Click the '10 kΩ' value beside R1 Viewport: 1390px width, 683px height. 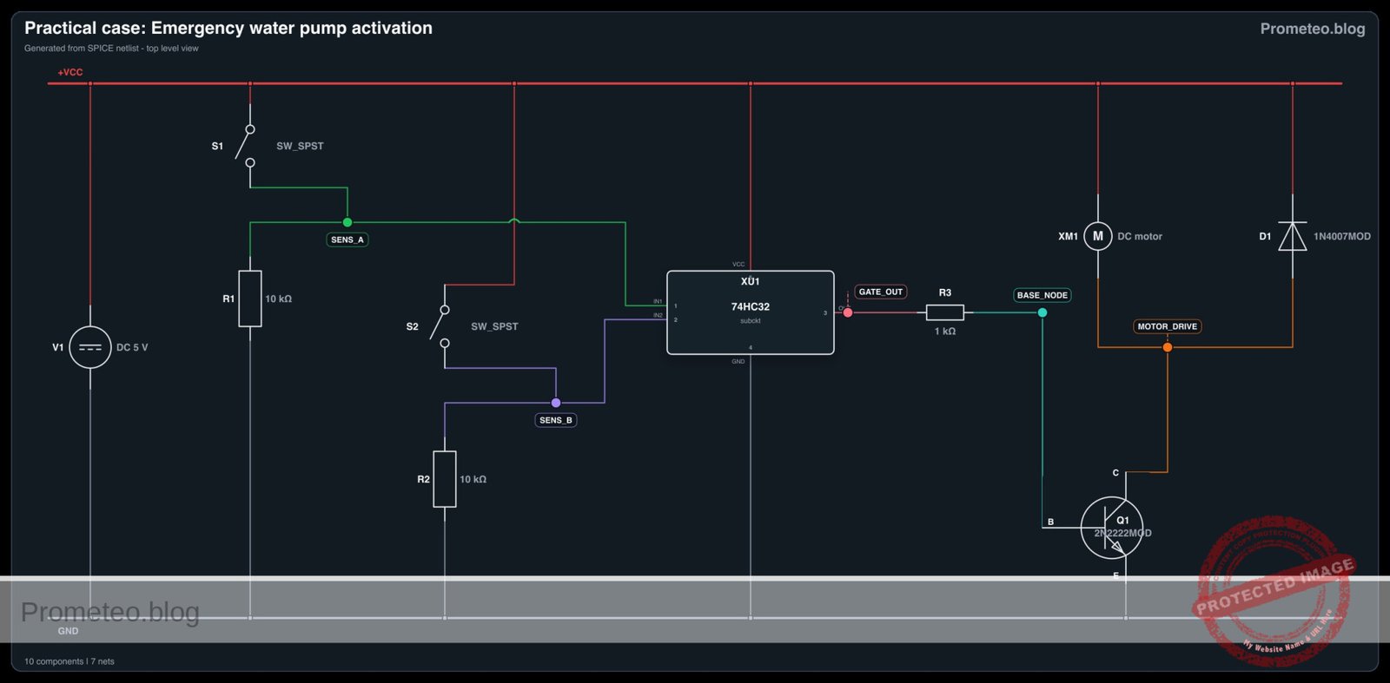tap(279, 299)
